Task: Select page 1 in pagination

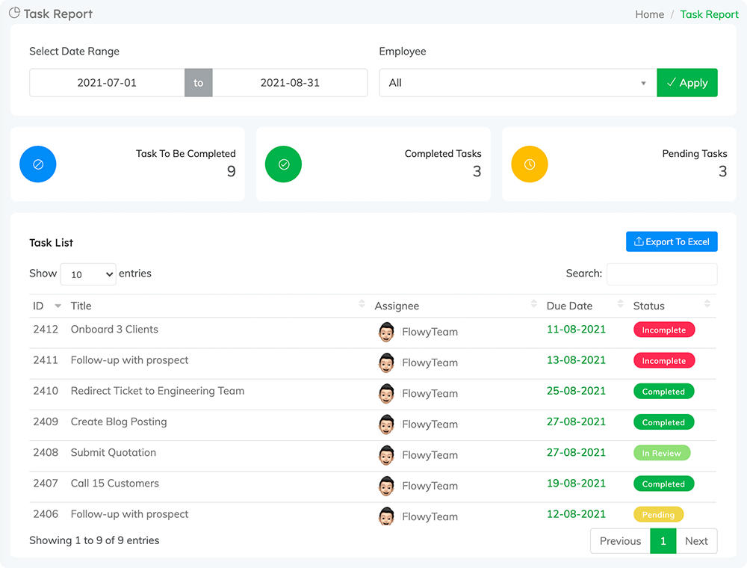Action: click(x=663, y=541)
